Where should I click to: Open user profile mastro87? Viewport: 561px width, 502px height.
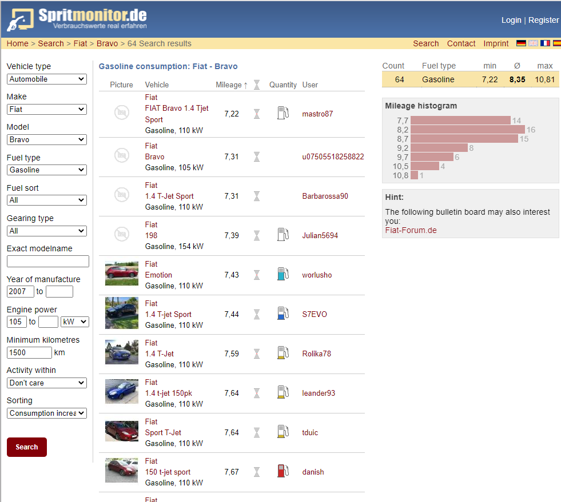tap(317, 114)
